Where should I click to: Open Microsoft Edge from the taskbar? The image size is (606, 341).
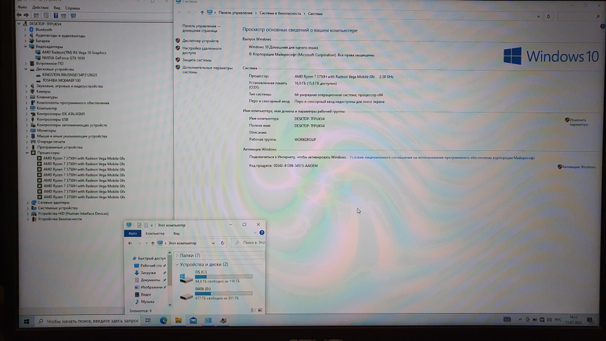[x=164, y=320]
